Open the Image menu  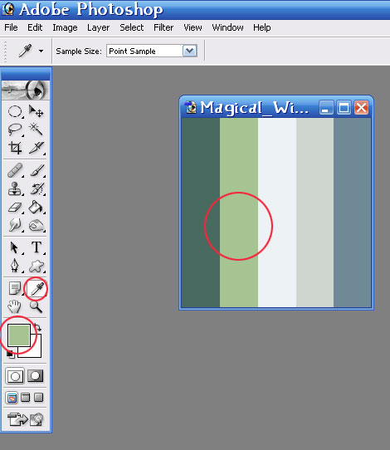pyautogui.click(x=65, y=27)
